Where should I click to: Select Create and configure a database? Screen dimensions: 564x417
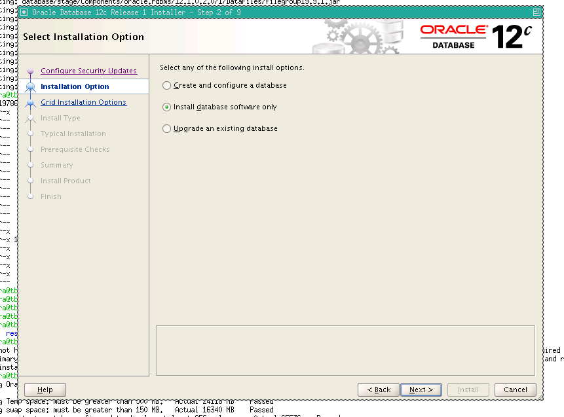166,85
